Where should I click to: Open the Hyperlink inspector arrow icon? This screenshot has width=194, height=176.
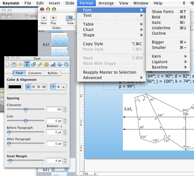pyautogui.click(x=59, y=65)
